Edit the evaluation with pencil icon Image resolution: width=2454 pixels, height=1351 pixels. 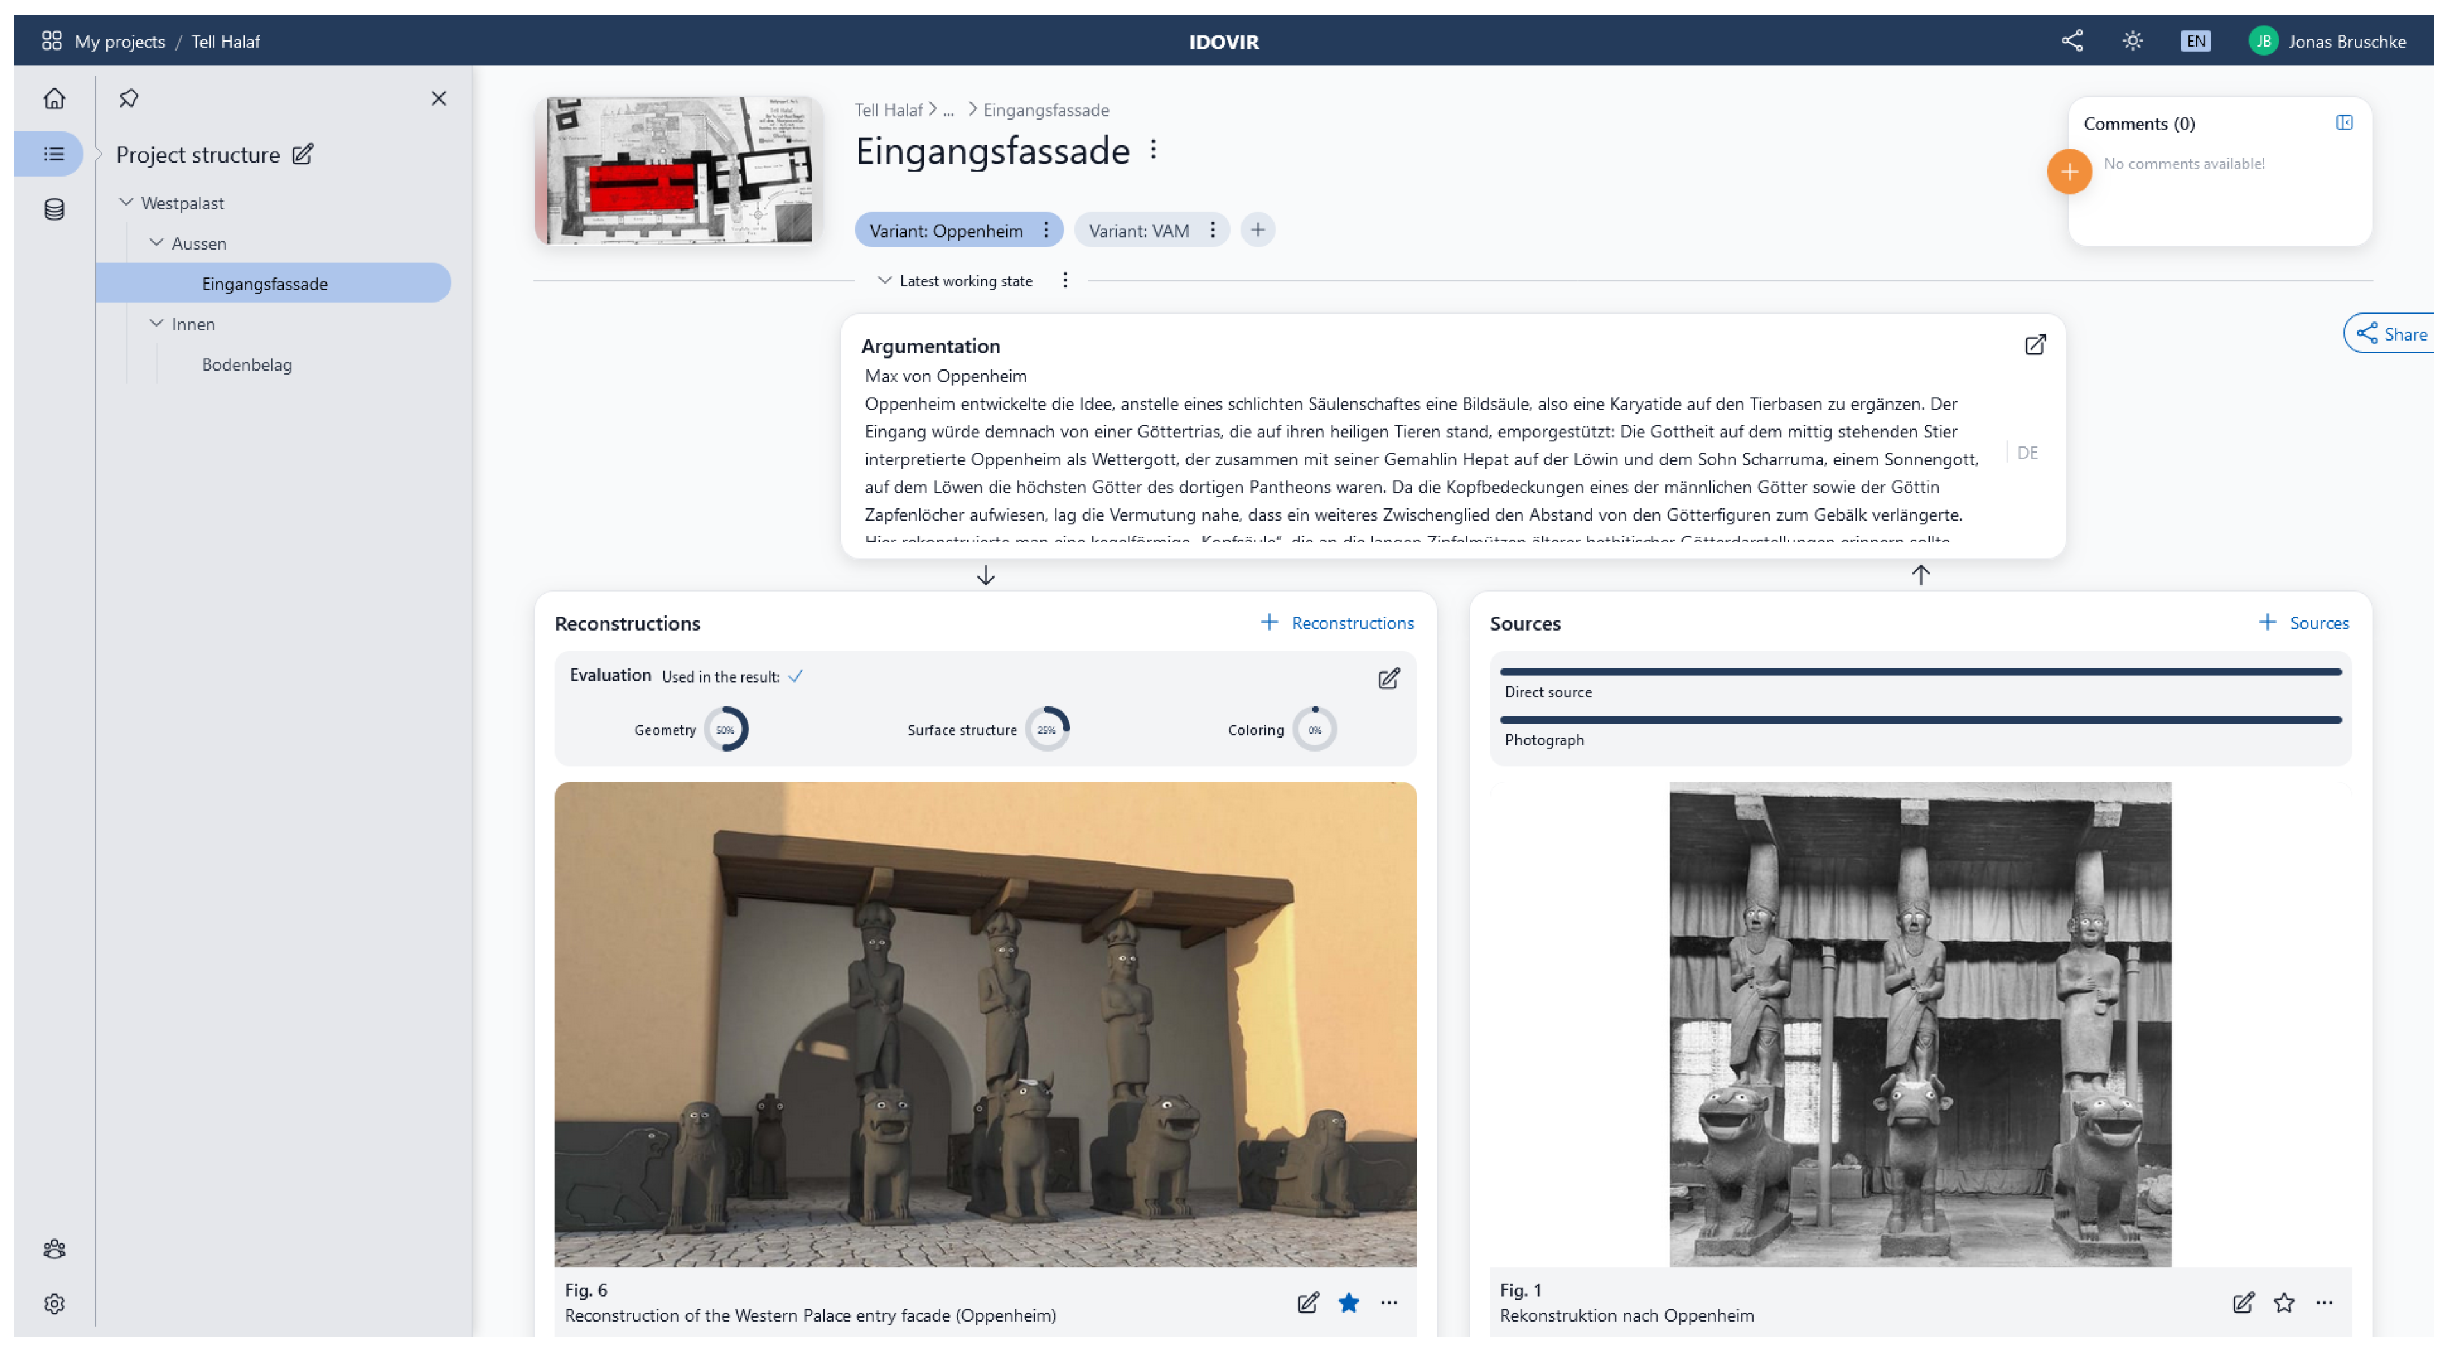(x=1388, y=678)
